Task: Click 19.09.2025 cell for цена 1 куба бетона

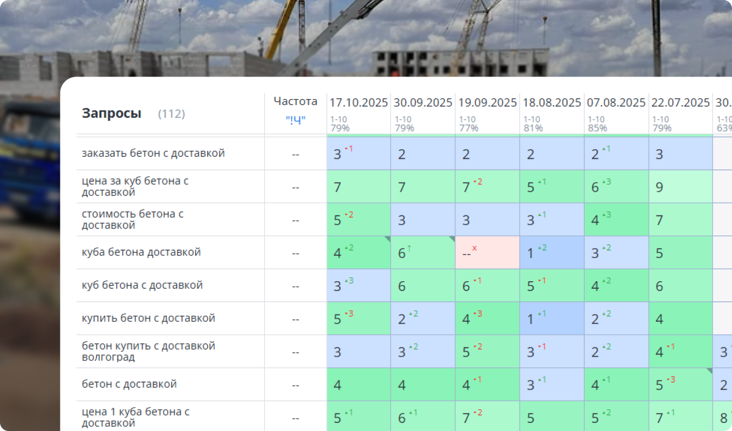Action: (x=488, y=416)
